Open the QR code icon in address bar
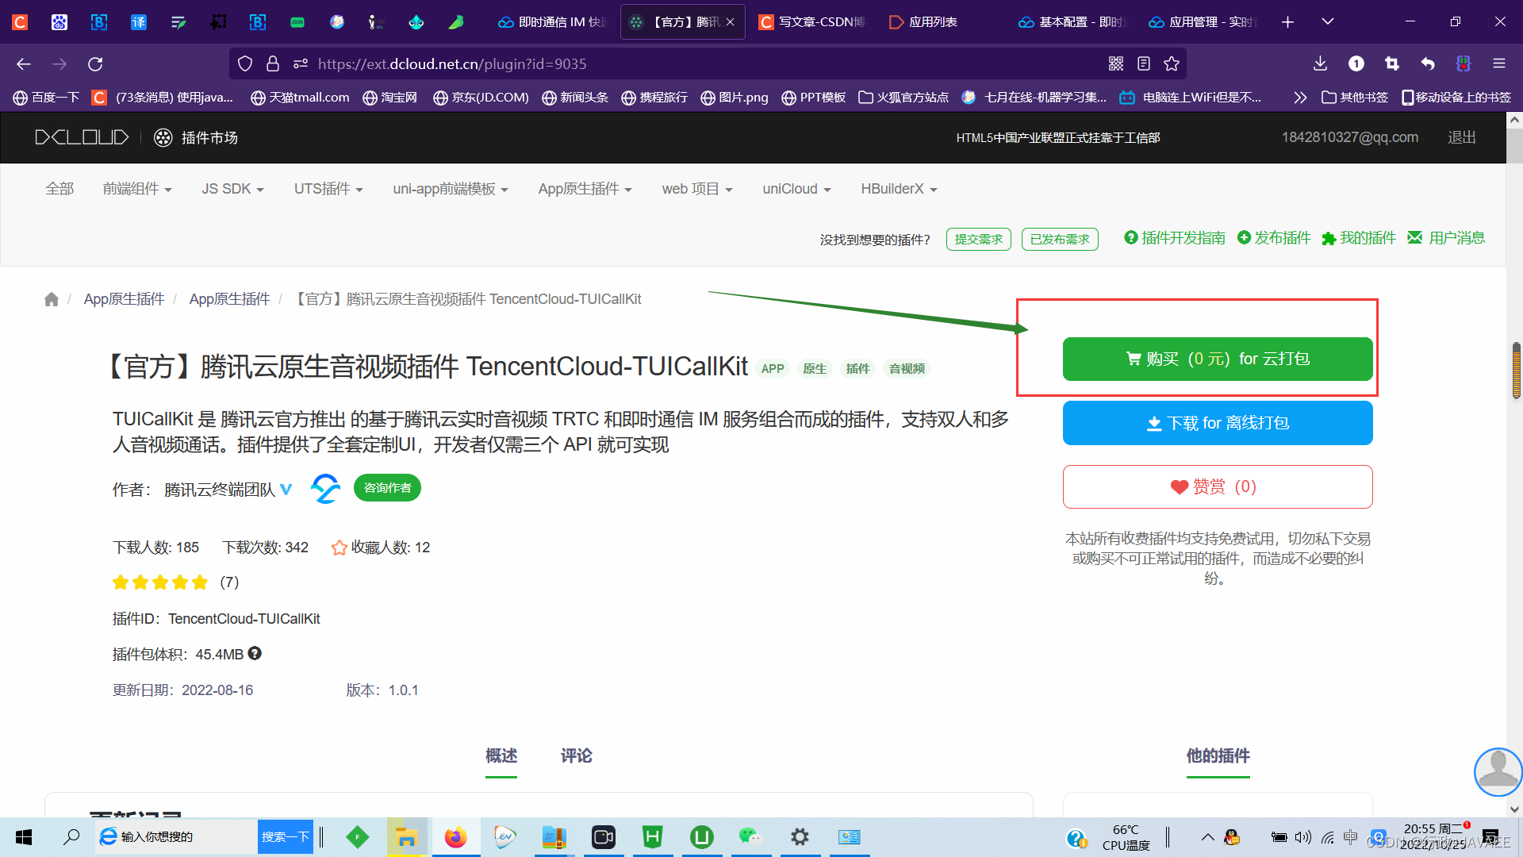The height and width of the screenshot is (857, 1523). point(1116,63)
